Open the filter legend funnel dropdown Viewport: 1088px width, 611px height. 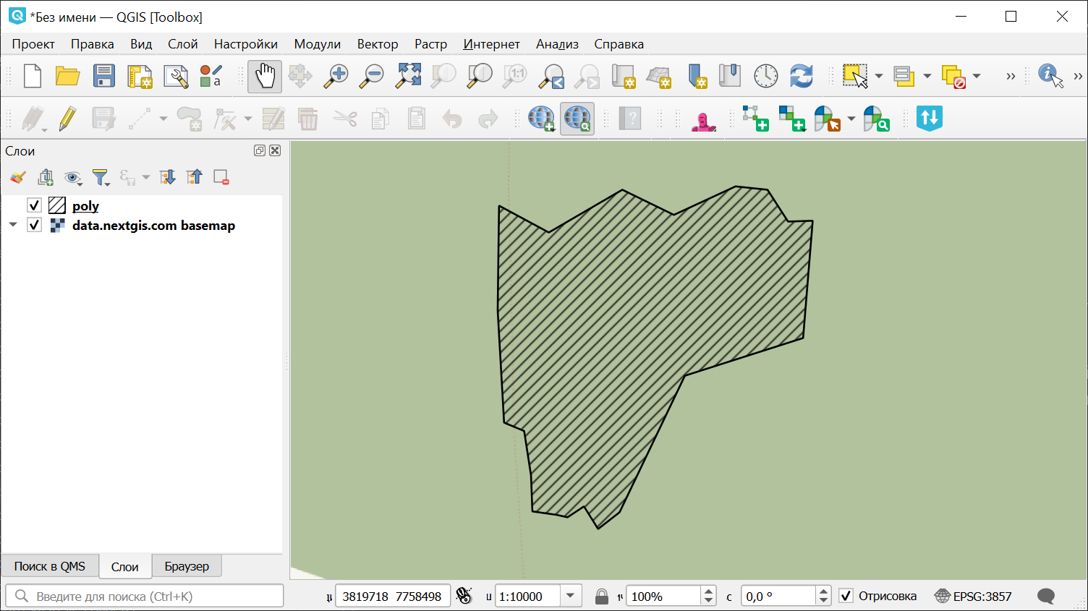101,177
